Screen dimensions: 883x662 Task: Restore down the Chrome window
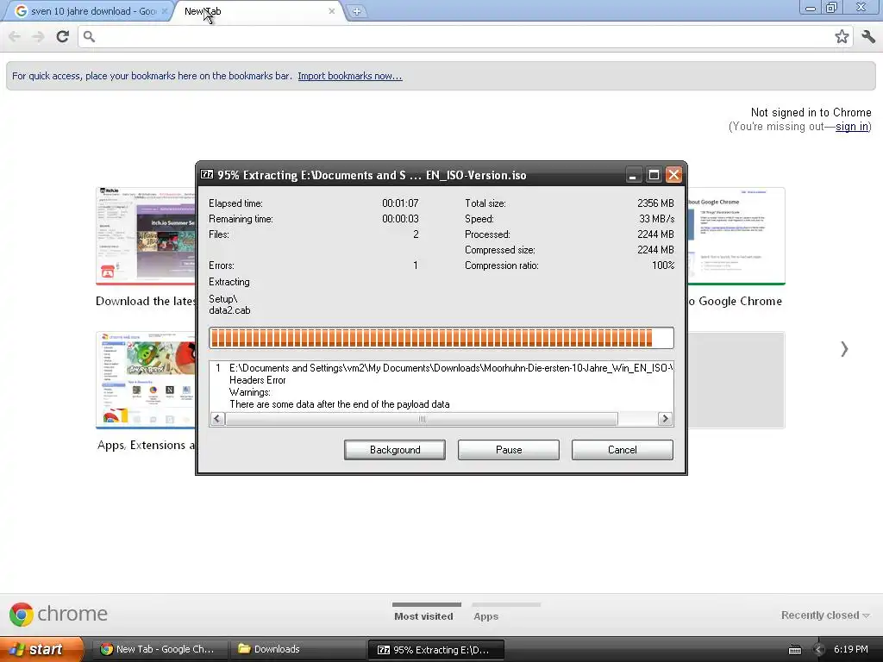[831, 8]
